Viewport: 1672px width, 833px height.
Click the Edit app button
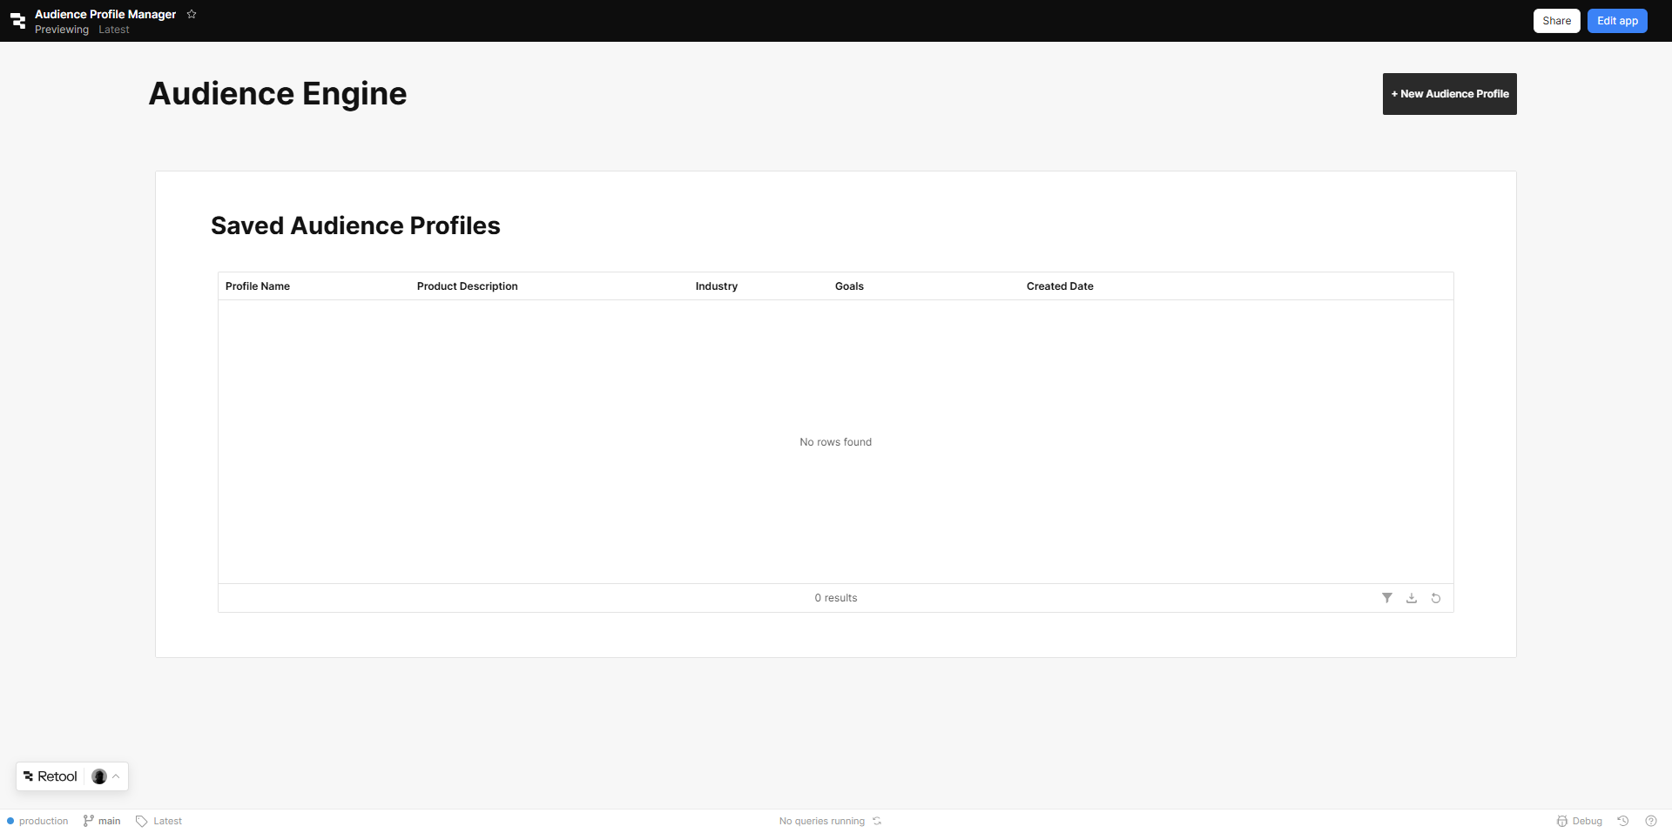(1616, 21)
